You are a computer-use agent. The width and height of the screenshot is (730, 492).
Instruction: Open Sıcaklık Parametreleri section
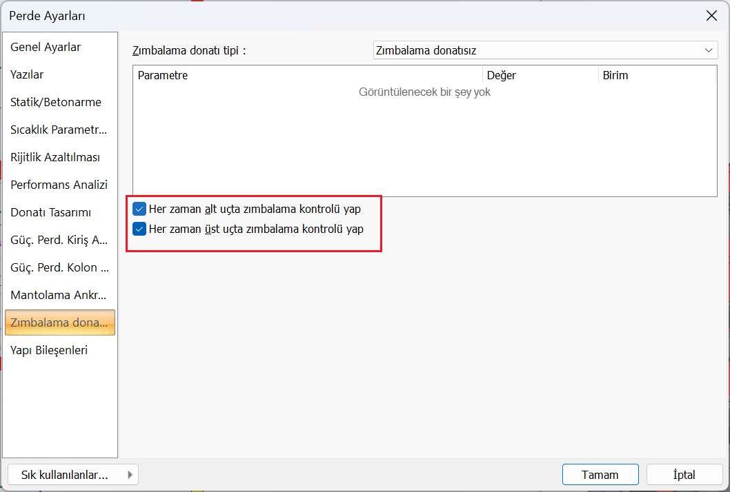[x=59, y=130]
